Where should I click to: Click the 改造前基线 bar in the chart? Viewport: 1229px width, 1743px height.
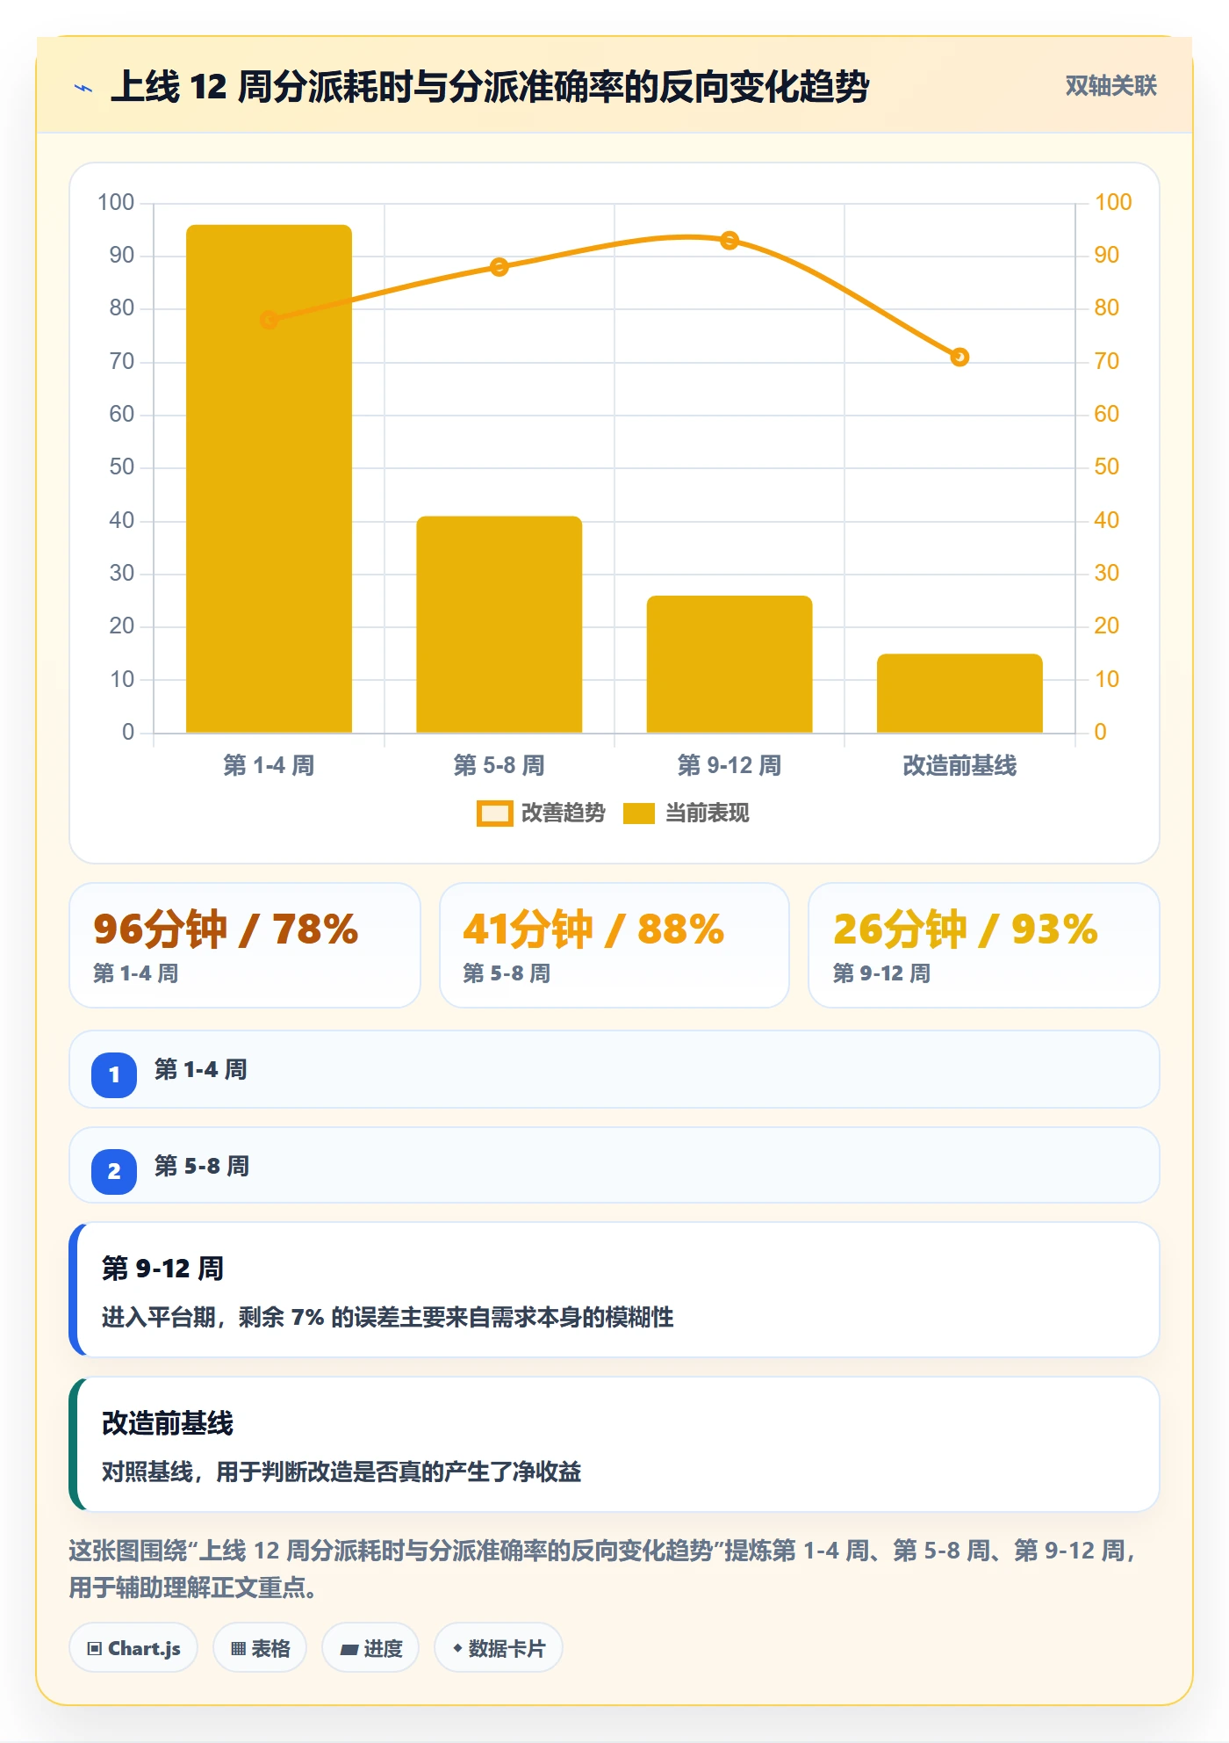[959, 693]
